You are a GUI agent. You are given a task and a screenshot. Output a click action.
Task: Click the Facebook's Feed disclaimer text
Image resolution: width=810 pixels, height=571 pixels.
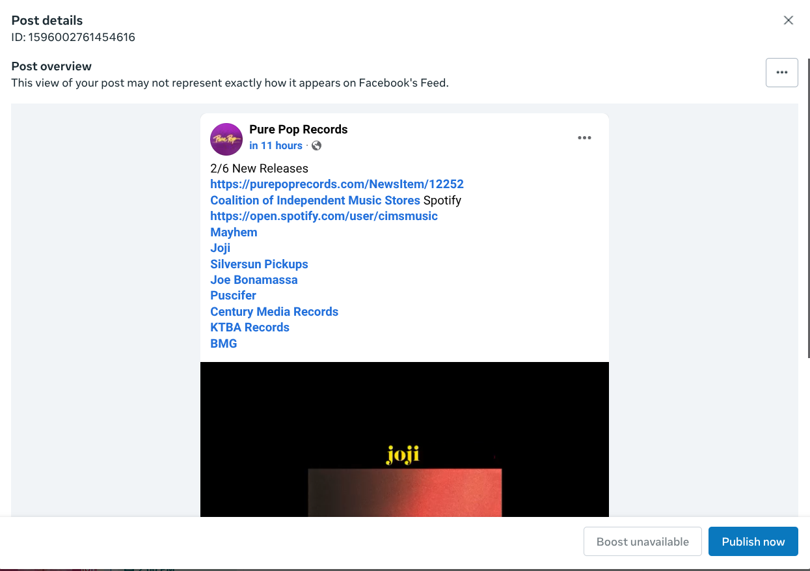(x=230, y=83)
